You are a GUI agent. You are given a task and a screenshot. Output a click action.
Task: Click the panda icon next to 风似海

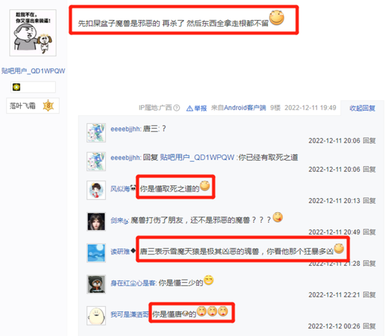[133, 188]
